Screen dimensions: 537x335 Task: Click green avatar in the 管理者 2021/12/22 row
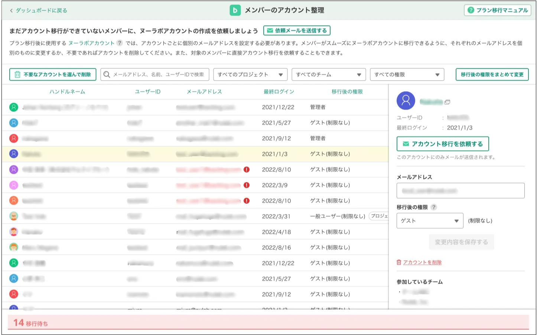[14, 107]
